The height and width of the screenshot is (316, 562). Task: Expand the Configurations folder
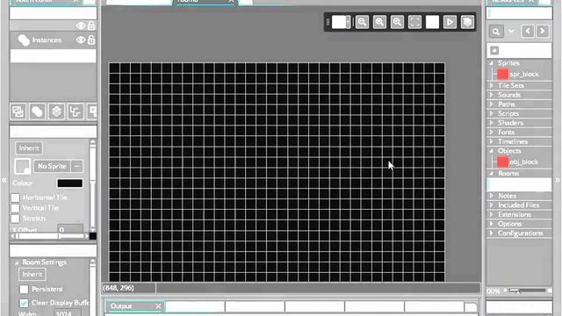(x=492, y=233)
